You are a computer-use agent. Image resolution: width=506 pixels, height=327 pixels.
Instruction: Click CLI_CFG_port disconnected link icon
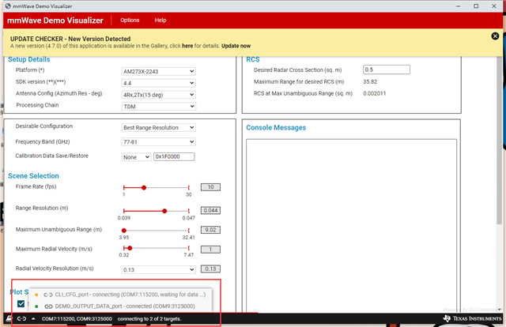point(48,295)
